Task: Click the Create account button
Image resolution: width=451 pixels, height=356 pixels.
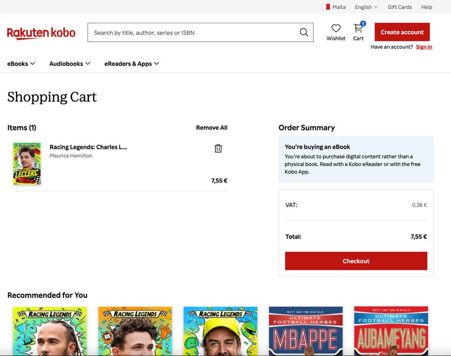Action: coord(402,32)
